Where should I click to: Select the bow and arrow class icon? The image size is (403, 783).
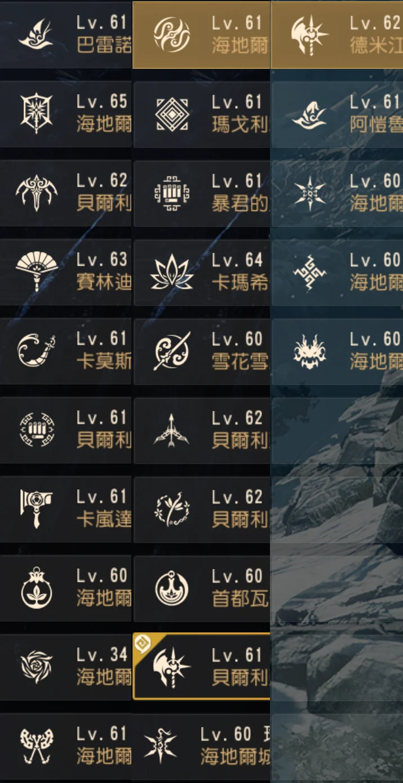[x=172, y=430]
